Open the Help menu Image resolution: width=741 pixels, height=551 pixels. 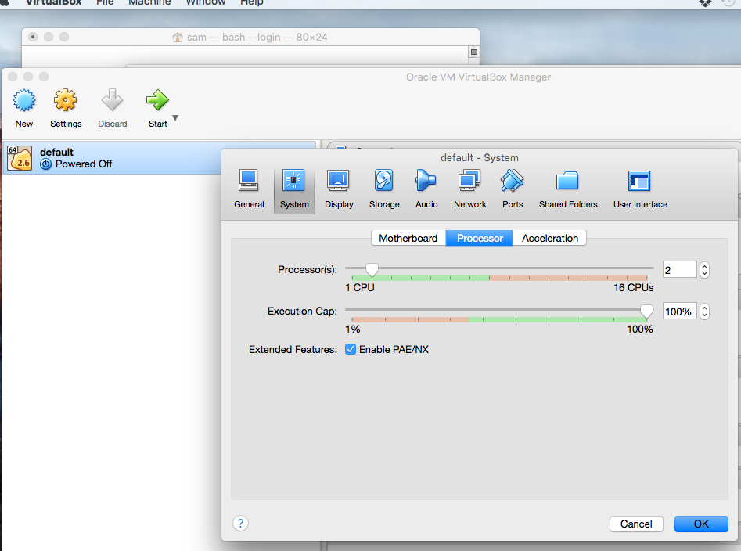coord(251,2)
